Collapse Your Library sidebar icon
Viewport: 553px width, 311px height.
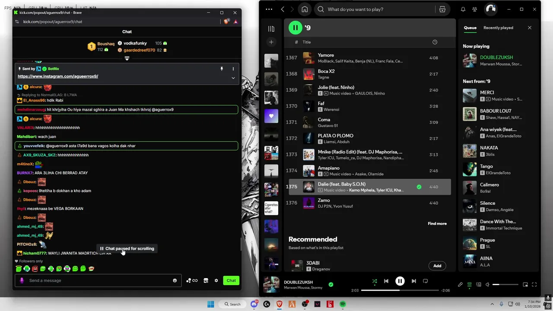[271, 29]
